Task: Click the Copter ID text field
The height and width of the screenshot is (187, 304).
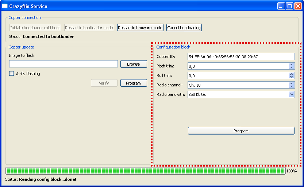Action: [241, 57]
